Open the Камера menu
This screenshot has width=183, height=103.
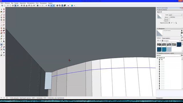tap(16, 3)
